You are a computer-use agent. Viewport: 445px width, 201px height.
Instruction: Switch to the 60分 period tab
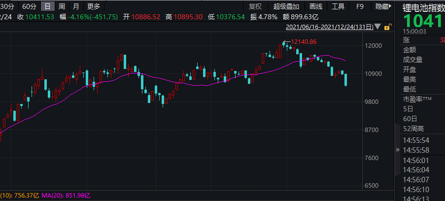pyautogui.click(x=30, y=6)
